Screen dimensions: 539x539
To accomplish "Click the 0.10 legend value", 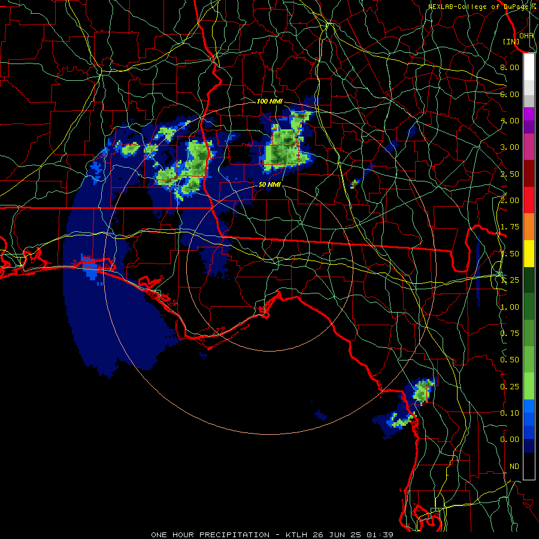I will point(510,413).
